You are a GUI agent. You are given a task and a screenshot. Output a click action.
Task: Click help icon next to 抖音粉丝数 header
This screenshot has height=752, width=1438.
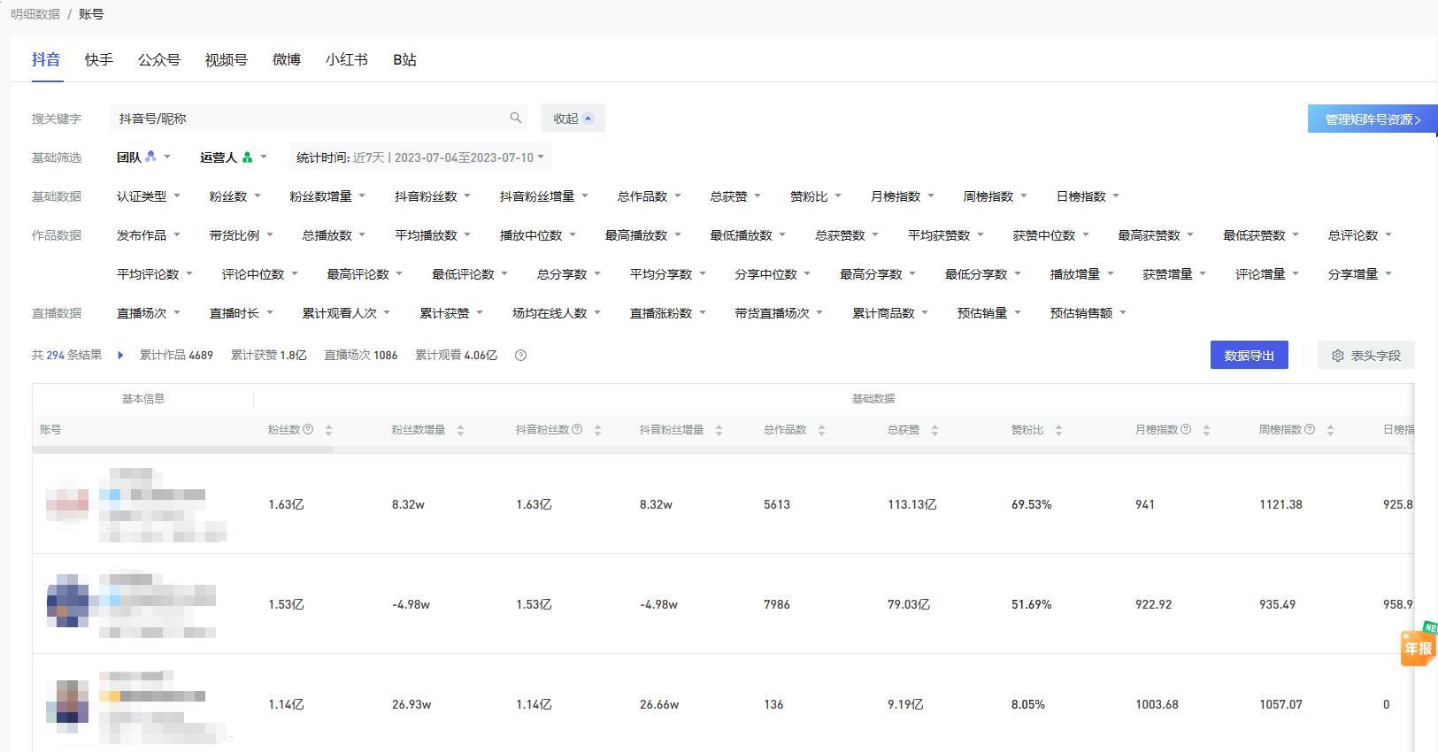click(x=577, y=429)
